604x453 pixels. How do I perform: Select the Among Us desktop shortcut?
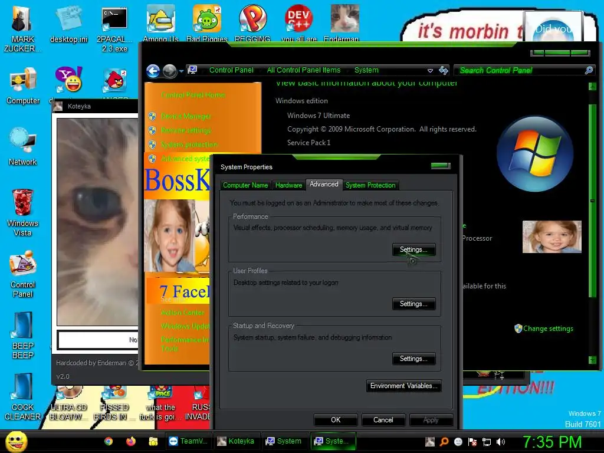(160, 24)
